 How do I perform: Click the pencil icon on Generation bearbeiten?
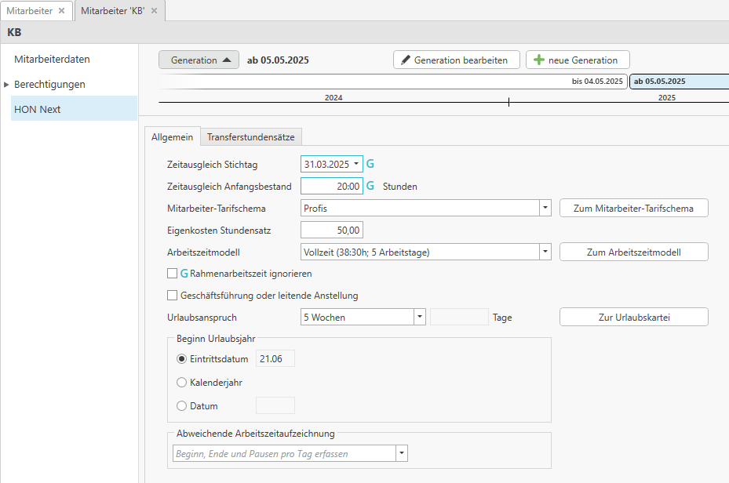(406, 60)
